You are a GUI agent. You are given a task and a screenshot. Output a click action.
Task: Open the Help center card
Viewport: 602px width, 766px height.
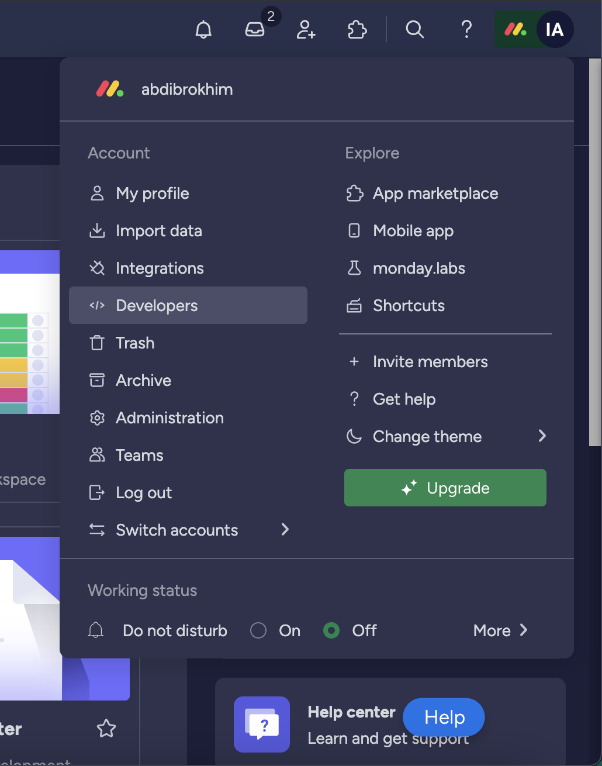coord(390,722)
